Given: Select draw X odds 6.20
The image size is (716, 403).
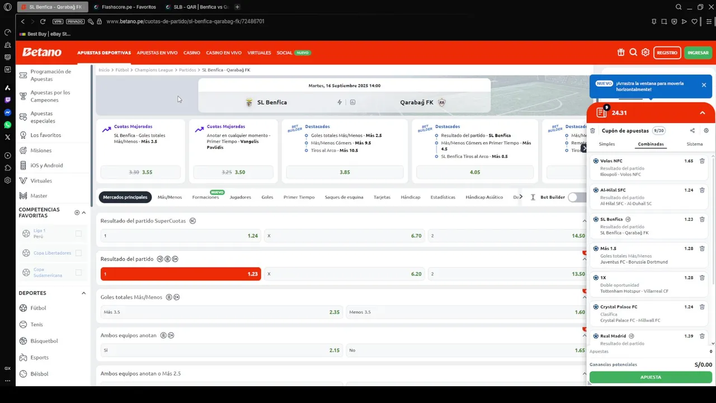Looking at the screenshot, I should coord(344,274).
